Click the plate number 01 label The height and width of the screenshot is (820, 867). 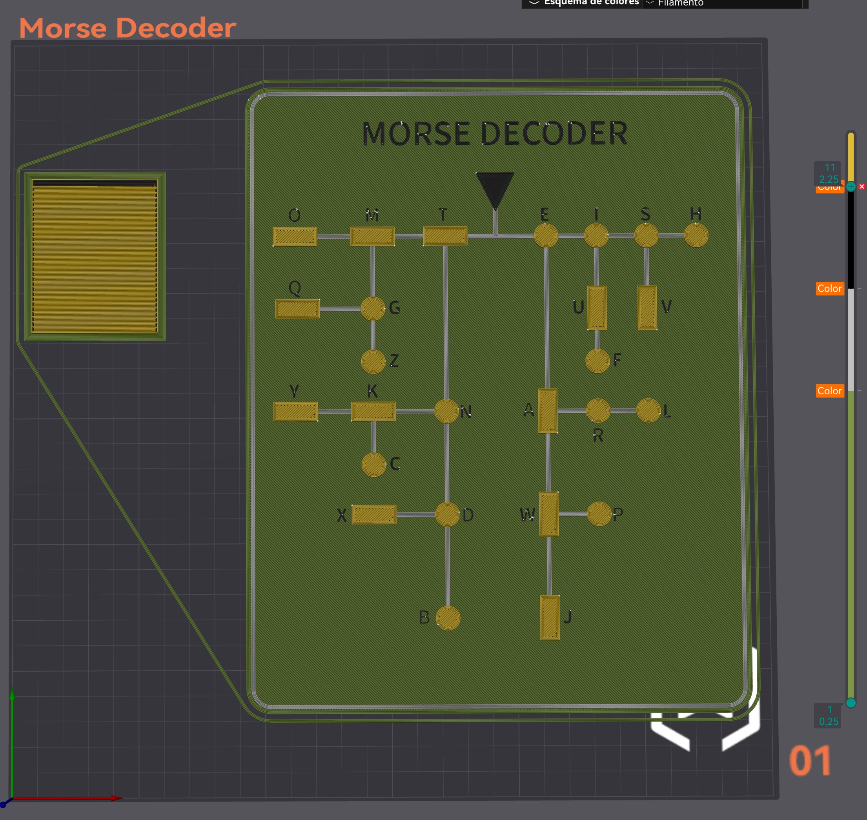coord(810,760)
